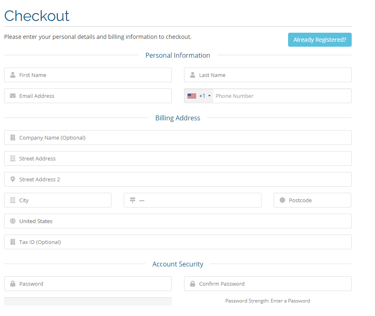Click the Confirm Password field
This screenshot has height=316, width=375.
pyautogui.click(x=268, y=284)
